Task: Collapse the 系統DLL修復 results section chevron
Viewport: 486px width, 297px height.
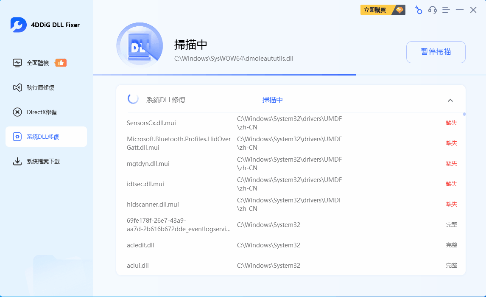Action: 450,100
